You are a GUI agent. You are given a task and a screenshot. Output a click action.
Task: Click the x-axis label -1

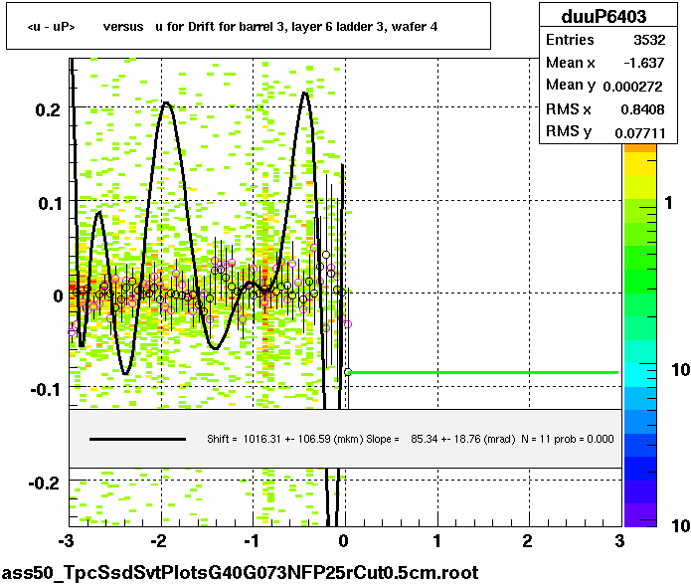(x=251, y=541)
